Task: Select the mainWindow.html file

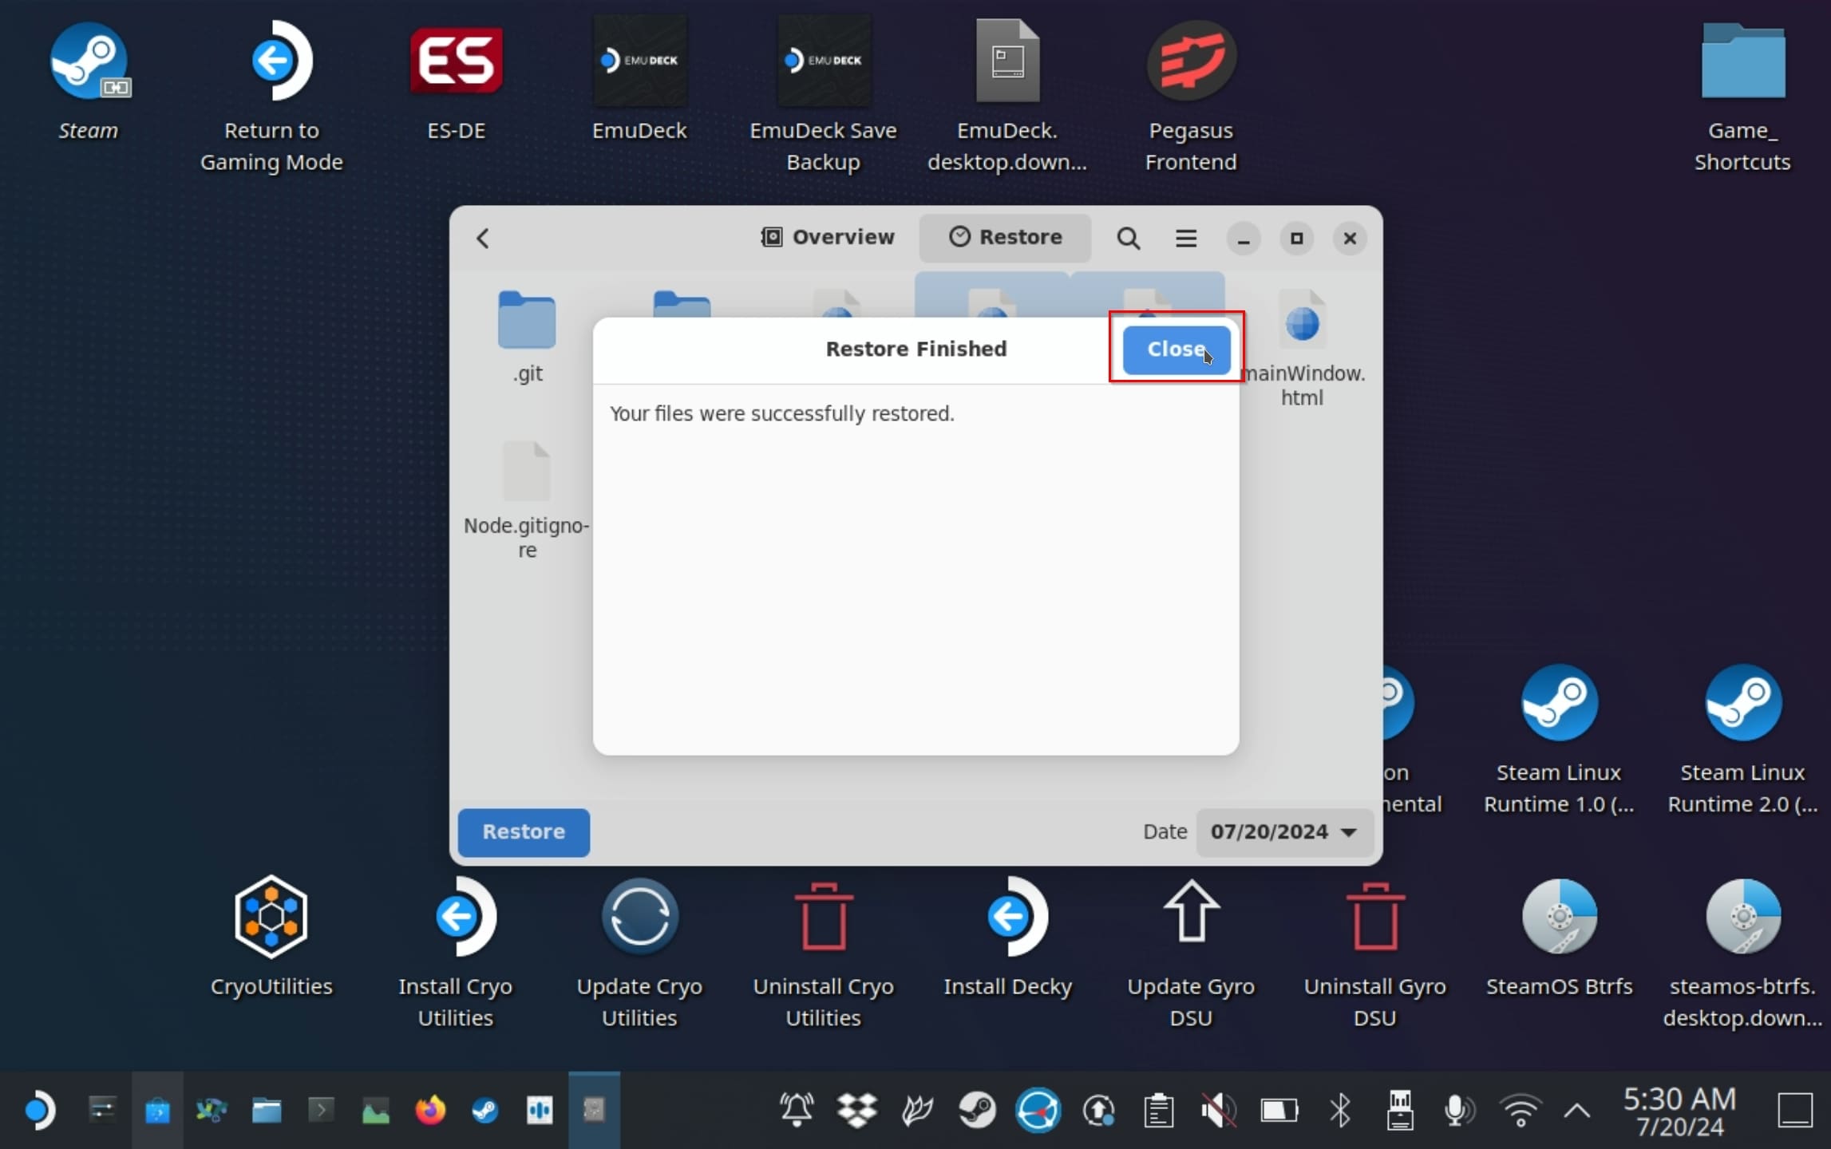Action: pos(1302,348)
